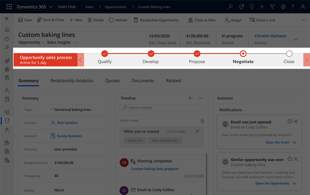Click Close as Won

click(202, 20)
